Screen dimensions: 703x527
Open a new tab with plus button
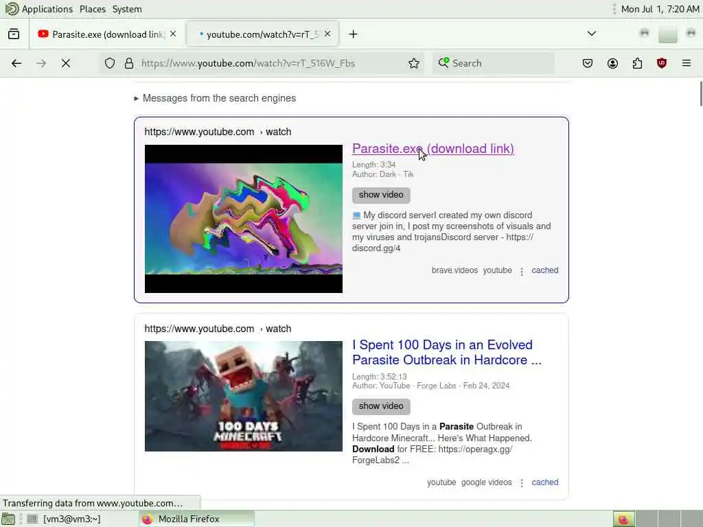point(354,34)
